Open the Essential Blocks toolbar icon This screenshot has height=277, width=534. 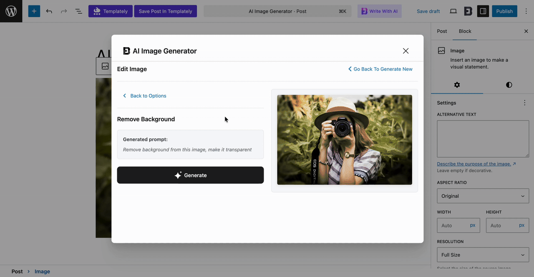pos(468,11)
